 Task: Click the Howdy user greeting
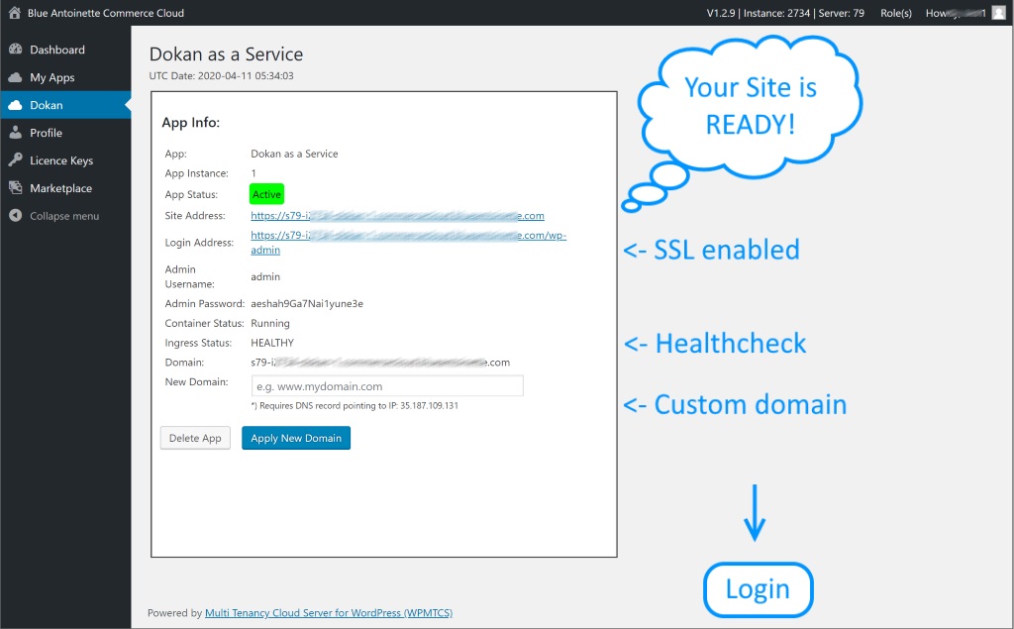[956, 13]
